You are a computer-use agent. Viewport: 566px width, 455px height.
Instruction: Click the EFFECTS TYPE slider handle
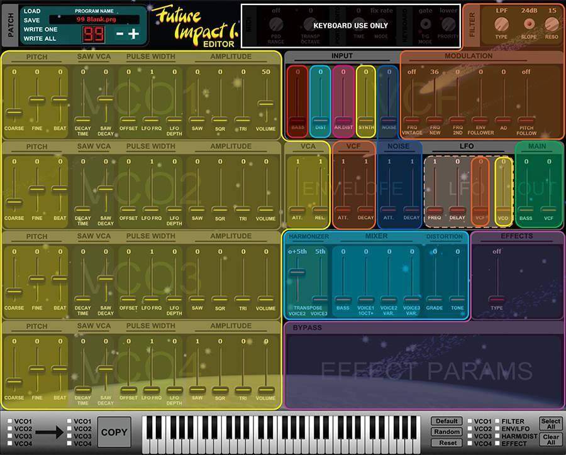tap(497, 299)
